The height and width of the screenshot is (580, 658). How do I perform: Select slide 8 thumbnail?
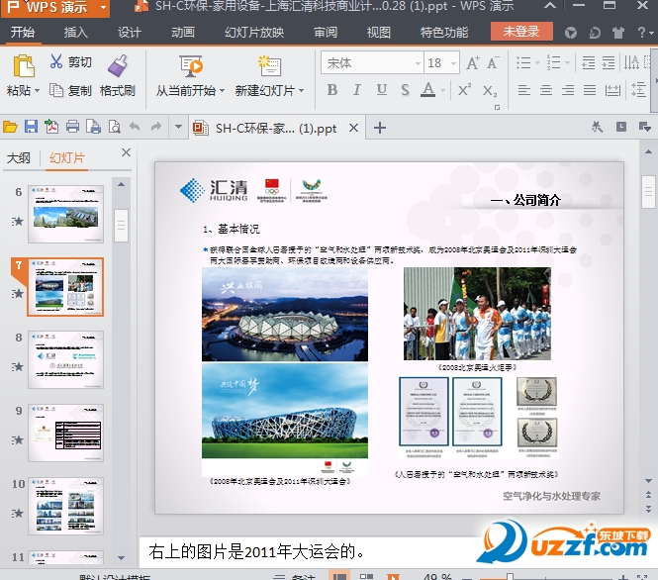point(65,359)
